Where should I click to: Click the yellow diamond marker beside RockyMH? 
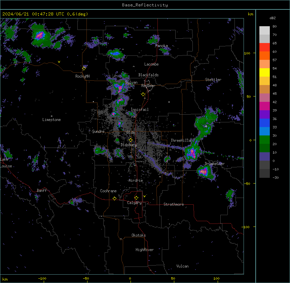coord(84,69)
